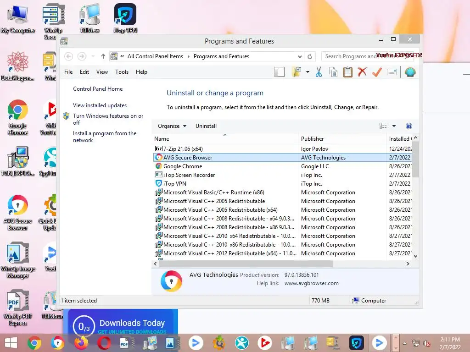The width and height of the screenshot is (470, 352).
Task: Select Microsoft Visual Basic/C++ Runtime (x86) row
Action: coord(282,192)
